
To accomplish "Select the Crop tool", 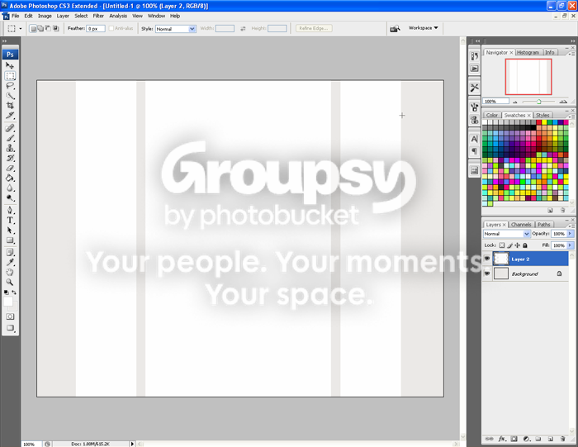I will [10, 106].
